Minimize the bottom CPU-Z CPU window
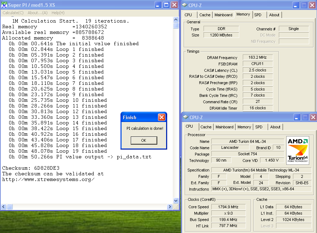The image size is (317, 233). tap(297, 117)
